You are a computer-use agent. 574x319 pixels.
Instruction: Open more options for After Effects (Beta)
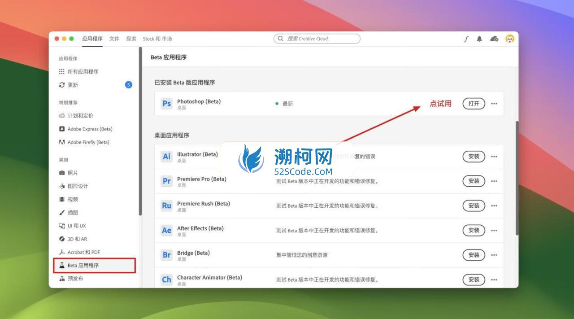click(494, 230)
